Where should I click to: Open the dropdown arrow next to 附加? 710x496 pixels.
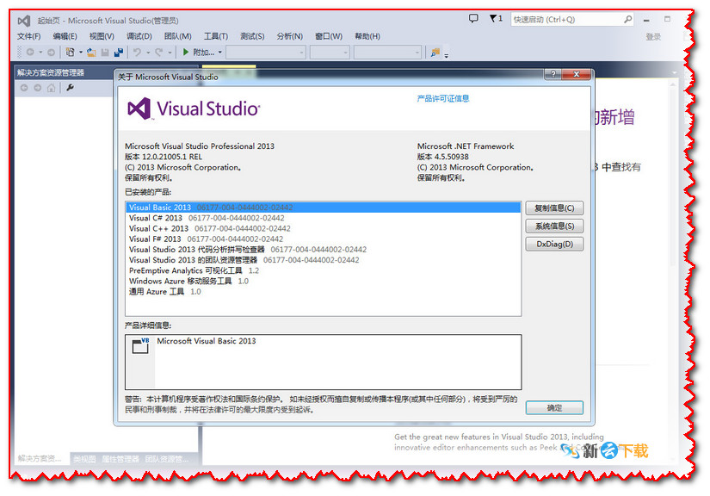click(219, 53)
